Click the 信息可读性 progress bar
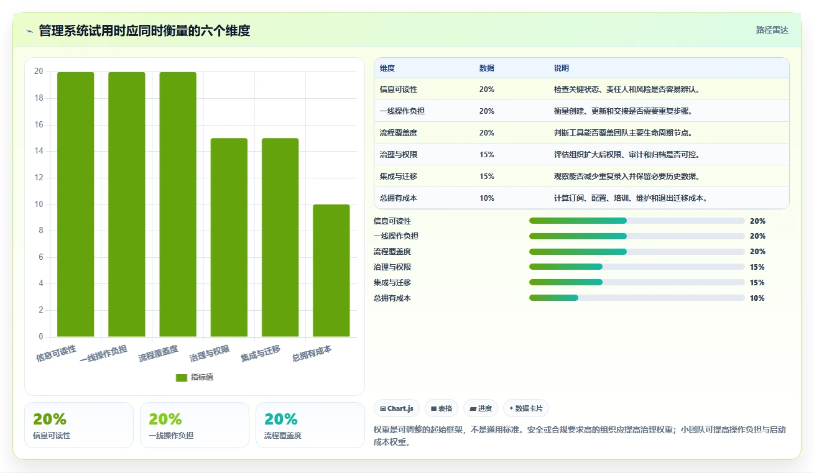 pyautogui.click(x=637, y=221)
